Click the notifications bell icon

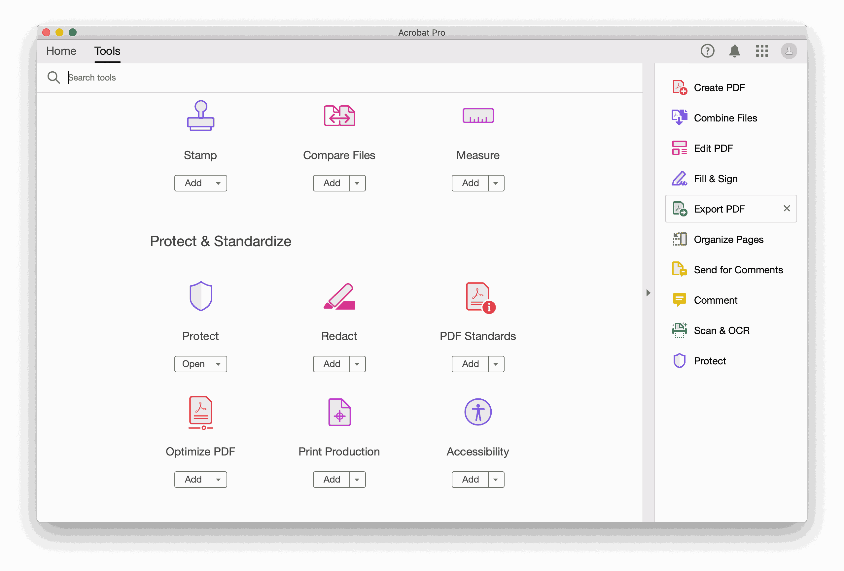[734, 51]
